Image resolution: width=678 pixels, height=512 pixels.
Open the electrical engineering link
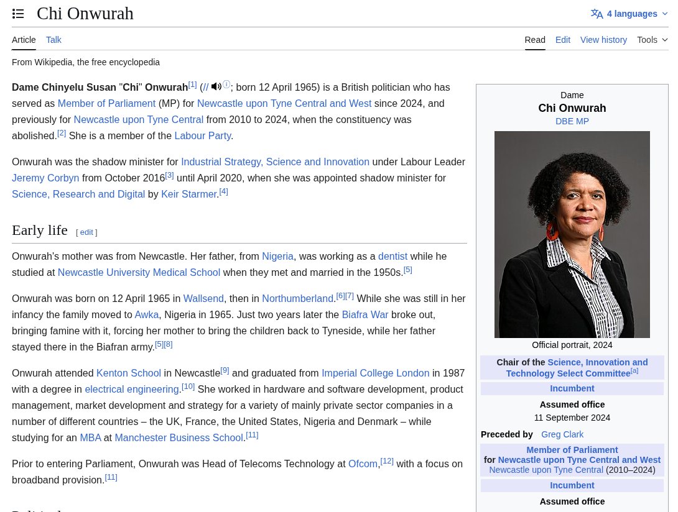click(x=132, y=390)
